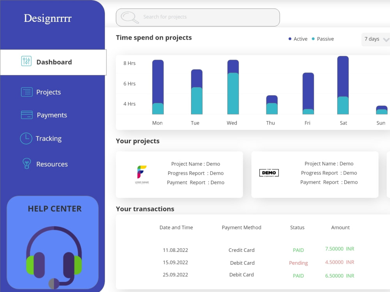
Task: Click PAID status for 25.09.2022
Action: pos(298,276)
